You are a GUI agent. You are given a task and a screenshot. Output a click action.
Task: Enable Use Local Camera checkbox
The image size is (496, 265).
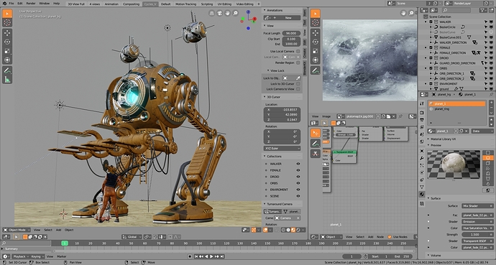pos(298,51)
